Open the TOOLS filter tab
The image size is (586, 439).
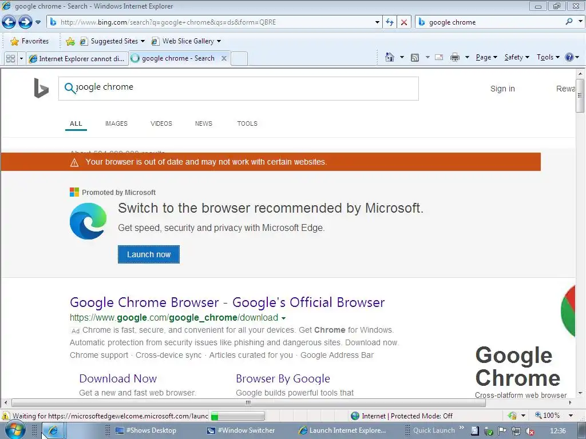247,123
